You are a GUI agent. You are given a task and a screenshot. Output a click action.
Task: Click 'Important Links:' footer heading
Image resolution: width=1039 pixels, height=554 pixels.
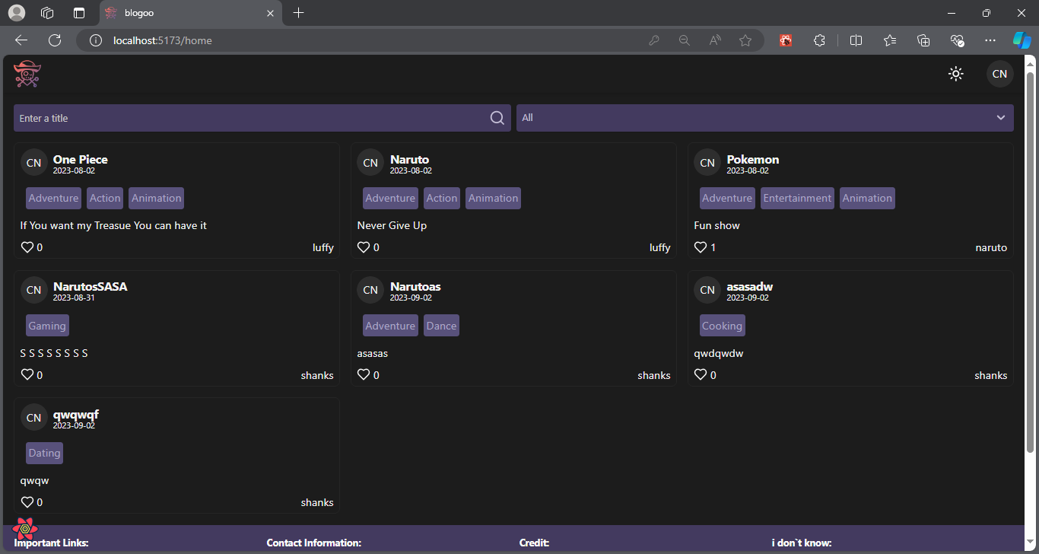[51, 543]
